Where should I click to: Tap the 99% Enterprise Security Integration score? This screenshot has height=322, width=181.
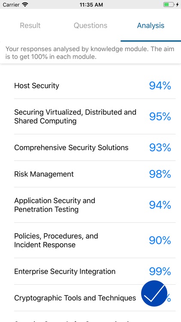point(160,271)
